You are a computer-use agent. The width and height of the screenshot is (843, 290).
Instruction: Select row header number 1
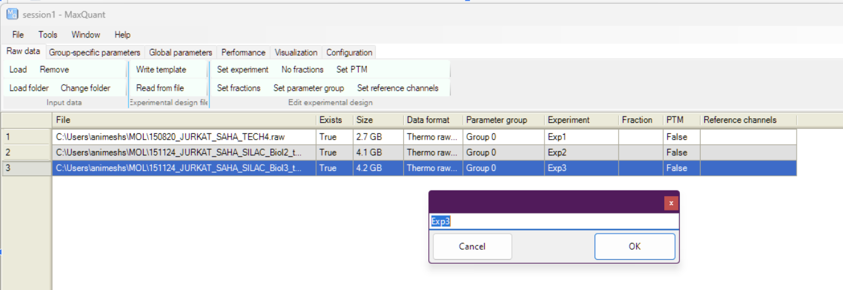pyautogui.click(x=26, y=137)
